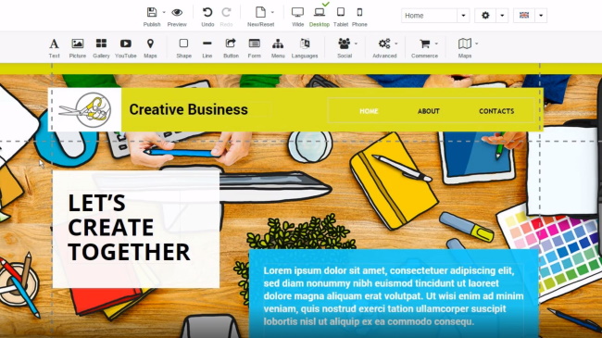
Task: Expand the folded-map Maps dropdown arrow
Action: [x=476, y=44]
